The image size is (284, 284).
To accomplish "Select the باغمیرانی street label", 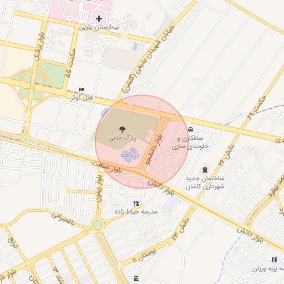I will [63, 219].
